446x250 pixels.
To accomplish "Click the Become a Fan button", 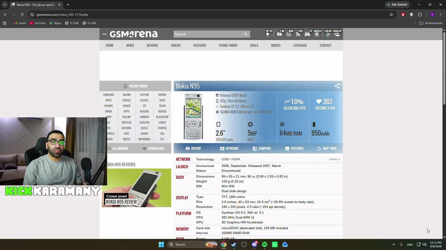I will point(325,104).
